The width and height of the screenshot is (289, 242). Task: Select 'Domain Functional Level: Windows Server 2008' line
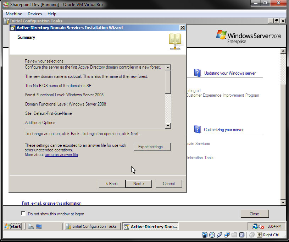click(x=66, y=104)
